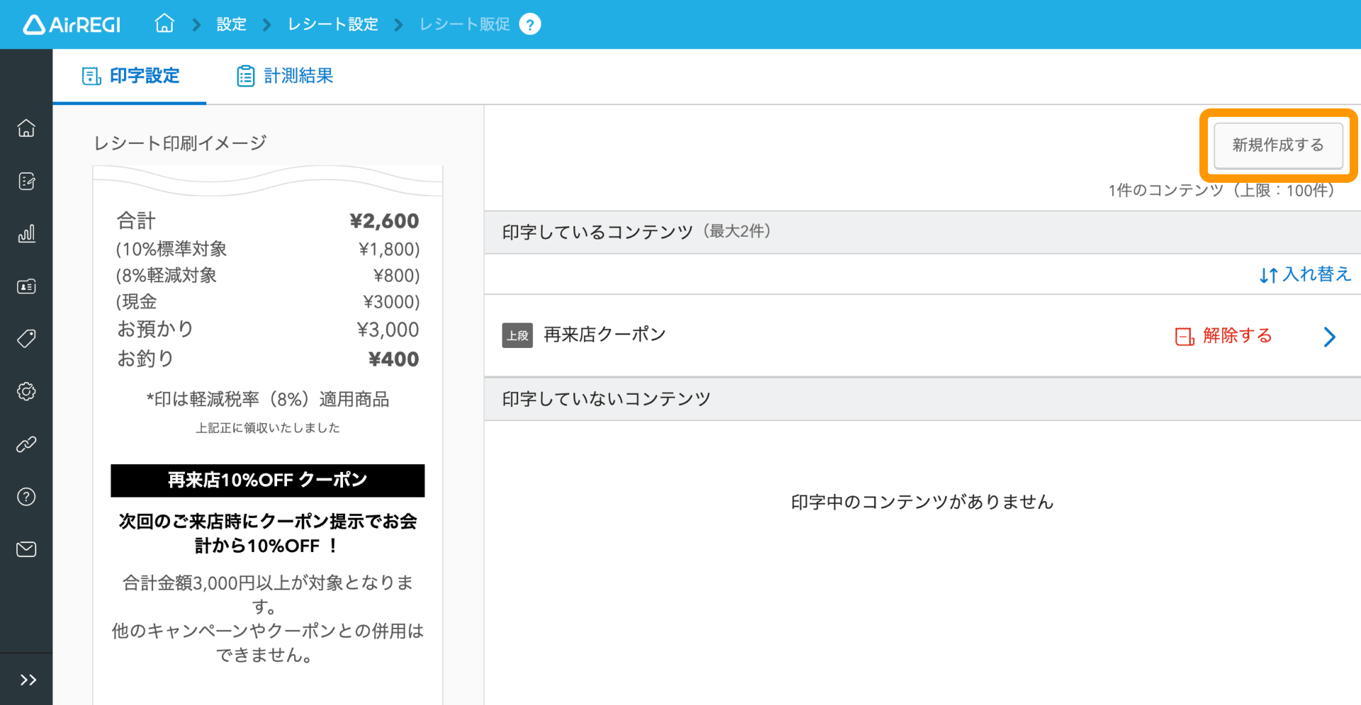Open the help circle icon in sidebar
This screenshot has width=1361, height=705.
pyautogui.click(x=26, y=497)
